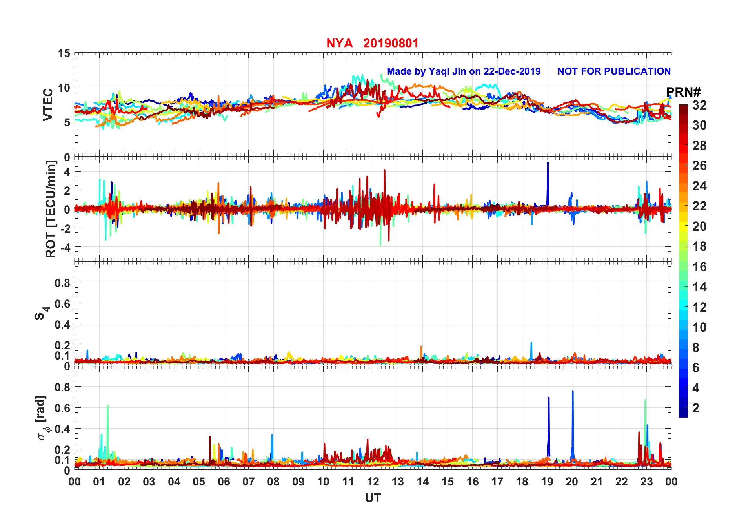This screenshot has width=746, height=522.
Task: Click the "ROT [TECU/min]" y-axis label
Action: point(51,209)
